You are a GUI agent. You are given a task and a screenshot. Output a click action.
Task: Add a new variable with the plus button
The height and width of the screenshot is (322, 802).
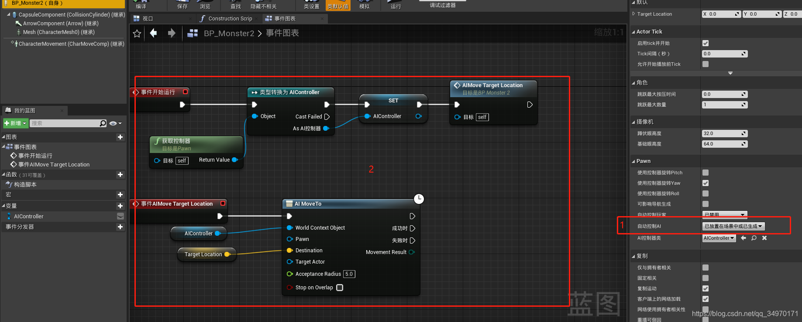(120, 206)
